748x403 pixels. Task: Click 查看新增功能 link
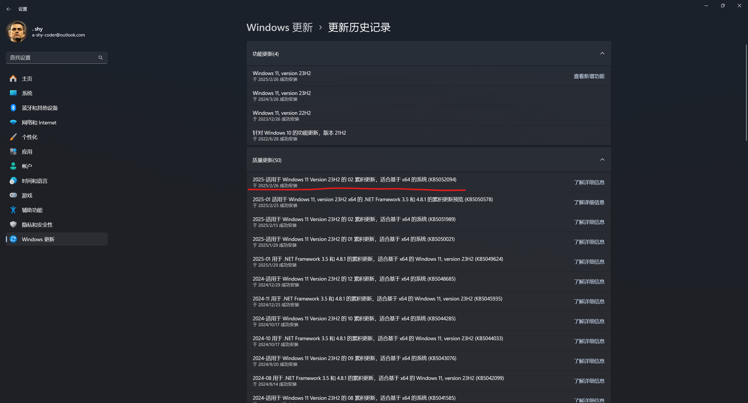(x=589, y=76)
